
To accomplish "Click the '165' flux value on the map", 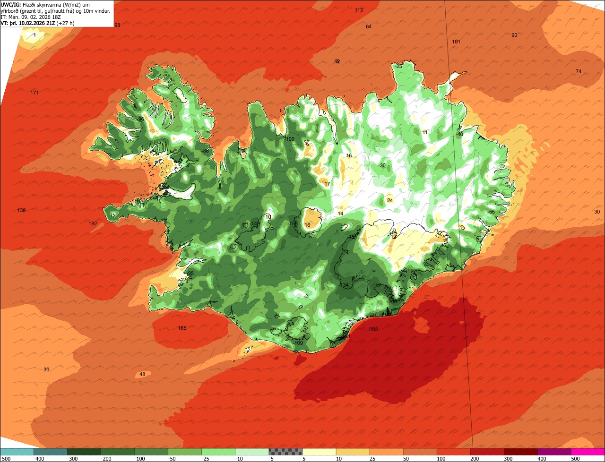I will click(182, 328).
